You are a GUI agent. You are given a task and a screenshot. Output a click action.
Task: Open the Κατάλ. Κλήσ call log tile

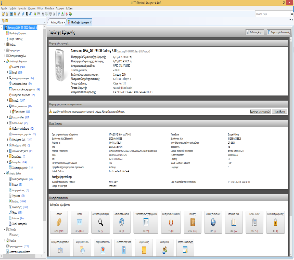pyautogui.click(x=254, y=222)
